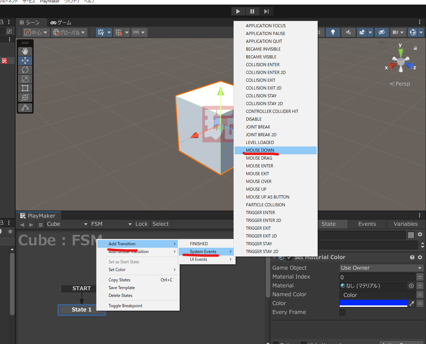Open the Cube object dropdown
The width and height of the screenshot is (426, 344).
click(x=67, y=224)
